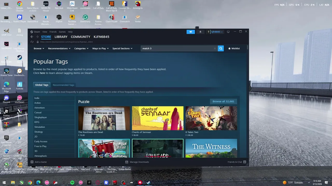The image size is (332, 186).
Task: Open the Steam menu
Action: coord(37,32)
